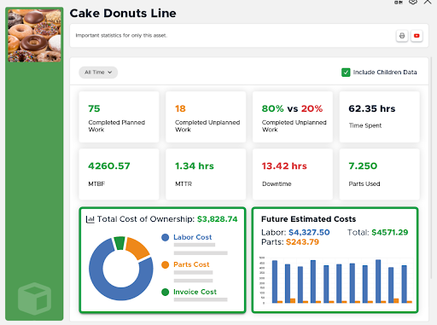
Task: Select the Invoice Cost legend label
Action: click(x=195, y=292)
